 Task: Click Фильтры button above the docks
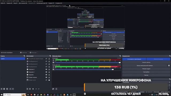33,53
